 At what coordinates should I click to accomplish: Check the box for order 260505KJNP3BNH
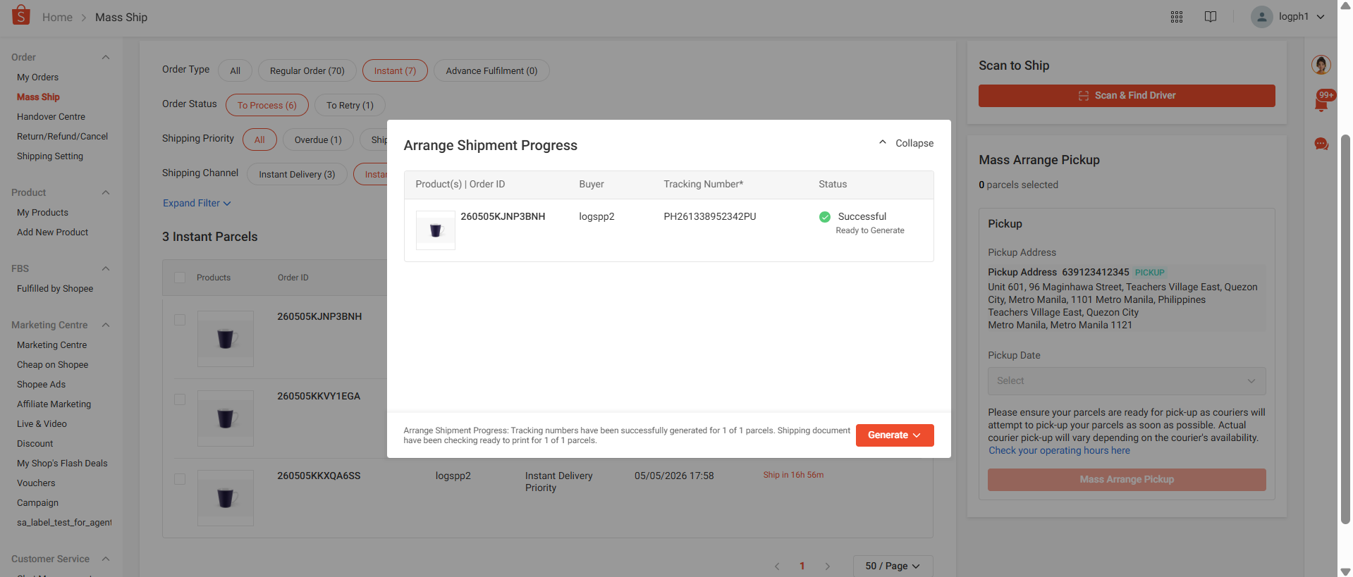point(180,320)
